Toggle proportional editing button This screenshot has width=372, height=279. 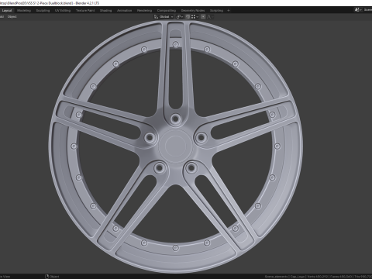203,17
